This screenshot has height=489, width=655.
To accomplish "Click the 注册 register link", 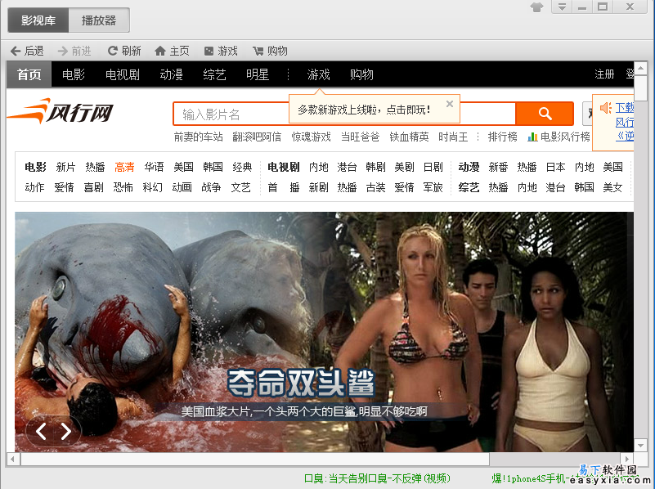I will coord(604,74).
